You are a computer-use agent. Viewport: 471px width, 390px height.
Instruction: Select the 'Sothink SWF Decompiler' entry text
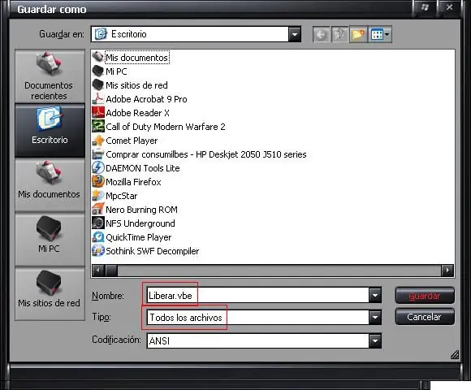(153, 251)
